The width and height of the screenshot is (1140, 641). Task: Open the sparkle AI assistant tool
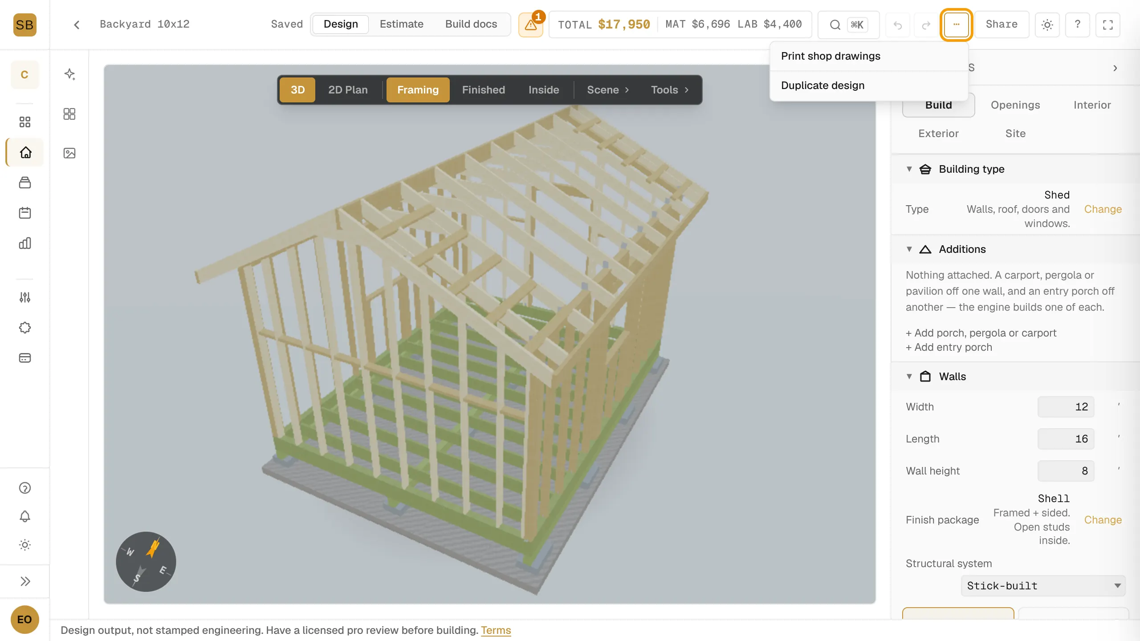[69, 74]
